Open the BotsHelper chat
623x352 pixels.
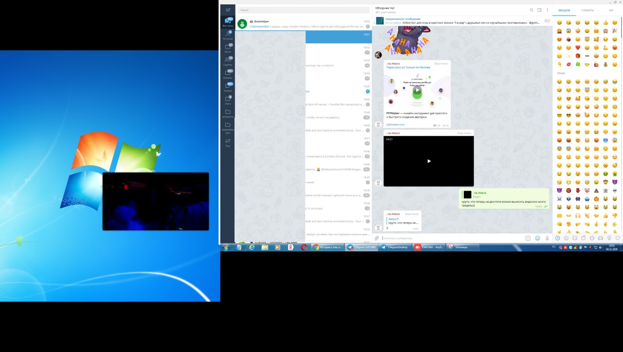pos(304,24)
